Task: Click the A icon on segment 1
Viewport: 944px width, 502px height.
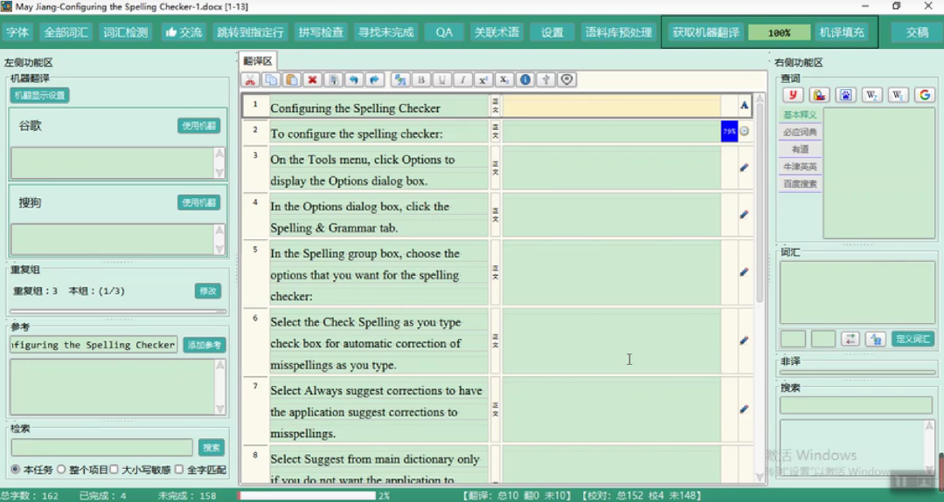Action: click(745, 106)
